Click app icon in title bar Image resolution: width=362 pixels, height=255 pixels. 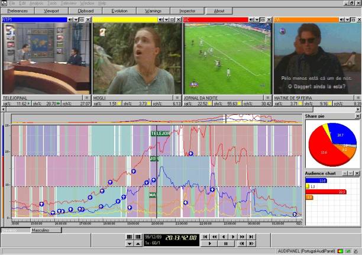point(4,3)
